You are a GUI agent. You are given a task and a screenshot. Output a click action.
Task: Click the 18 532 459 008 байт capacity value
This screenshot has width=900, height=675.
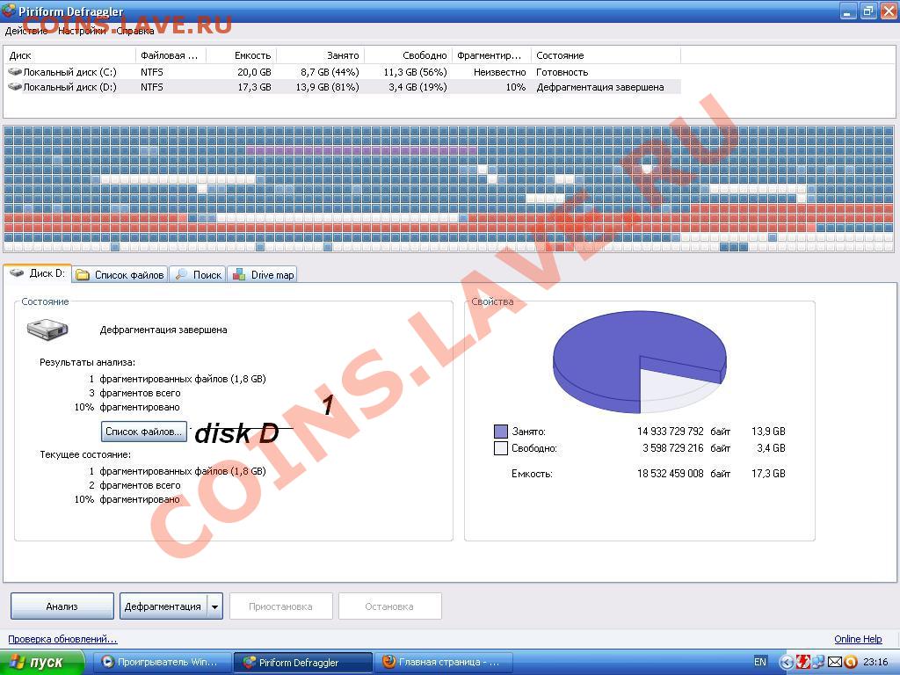pos(684,474)
